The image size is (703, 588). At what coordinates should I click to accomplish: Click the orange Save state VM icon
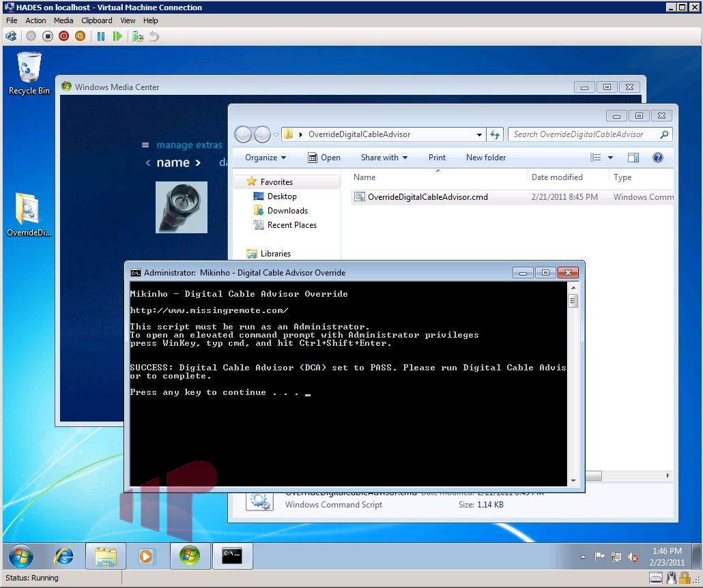point(81,36)
